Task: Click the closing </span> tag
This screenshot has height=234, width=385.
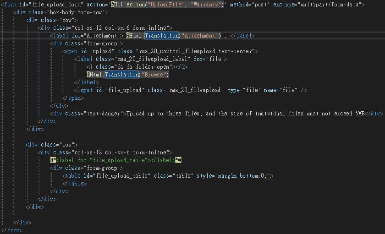Action: (73, 98)
